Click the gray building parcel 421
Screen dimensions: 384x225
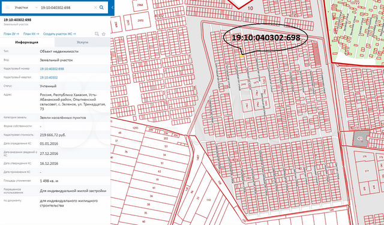coord(361,139)
